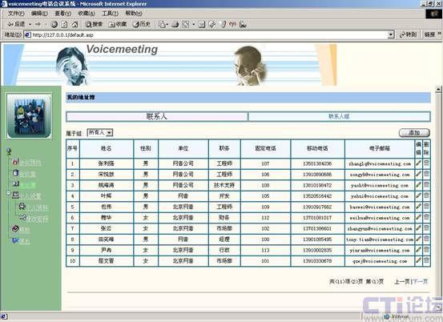The image size is (443, 322).
Task: Edit contact row 8 with phone 100
Action: pyautogui.click(x=418, y=239)
